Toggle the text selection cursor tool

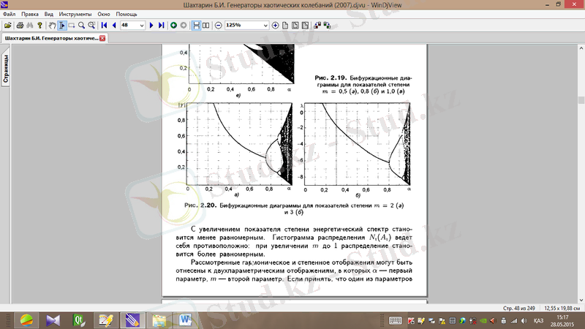pyautogui.click(x=61, y=25)
